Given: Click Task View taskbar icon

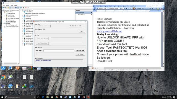Looking at the screenshot, I should 38,97.
